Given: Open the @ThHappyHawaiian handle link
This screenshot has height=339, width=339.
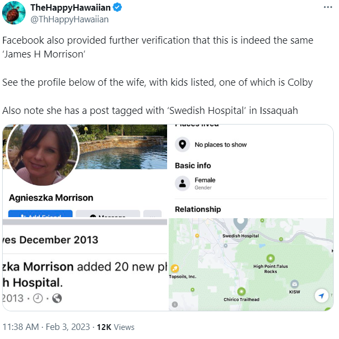Looking at the screenshot, I should tap(69, 19).
